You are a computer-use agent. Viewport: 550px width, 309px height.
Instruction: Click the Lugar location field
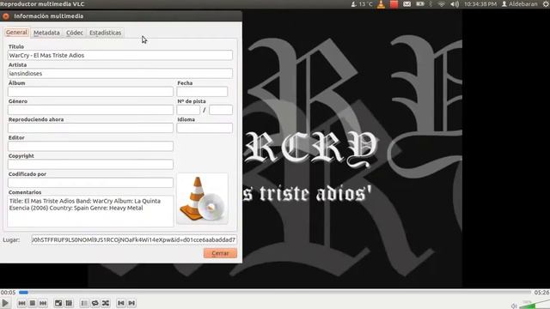134,239
